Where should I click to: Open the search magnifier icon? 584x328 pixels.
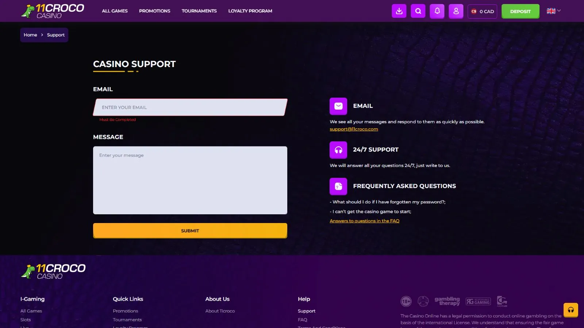click(x=418, y=11)
